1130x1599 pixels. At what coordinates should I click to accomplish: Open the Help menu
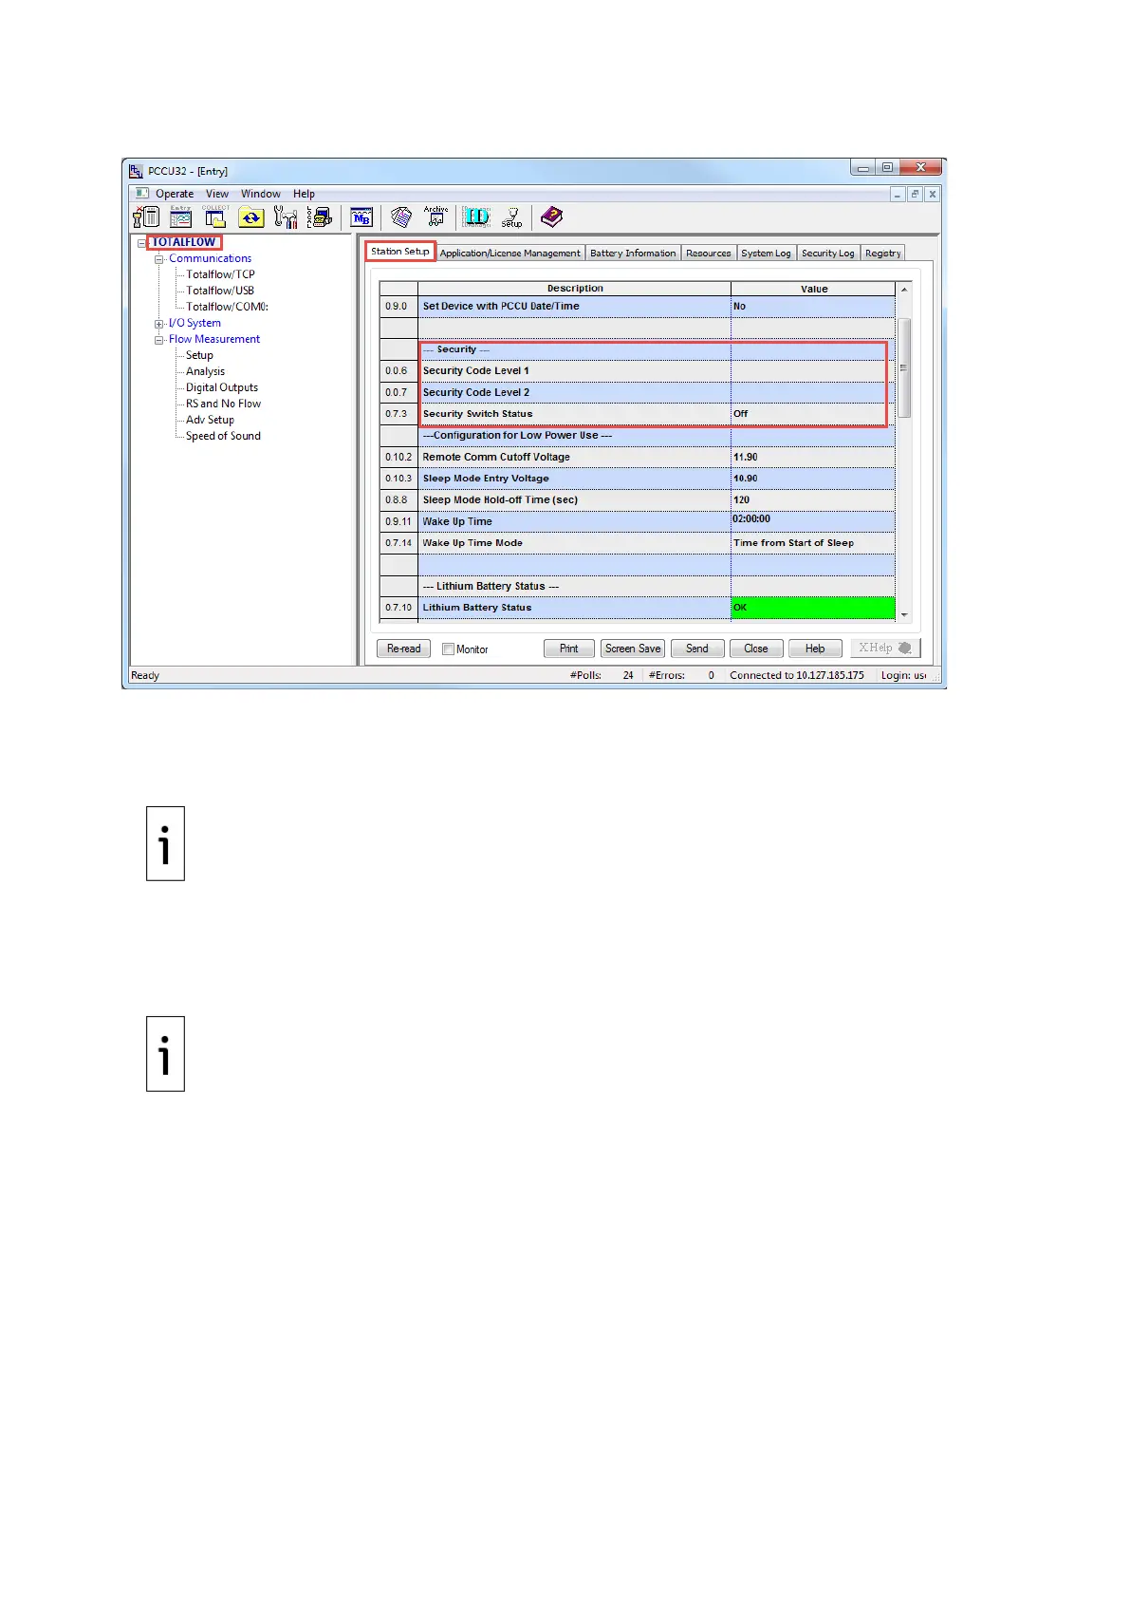(304, 194)
